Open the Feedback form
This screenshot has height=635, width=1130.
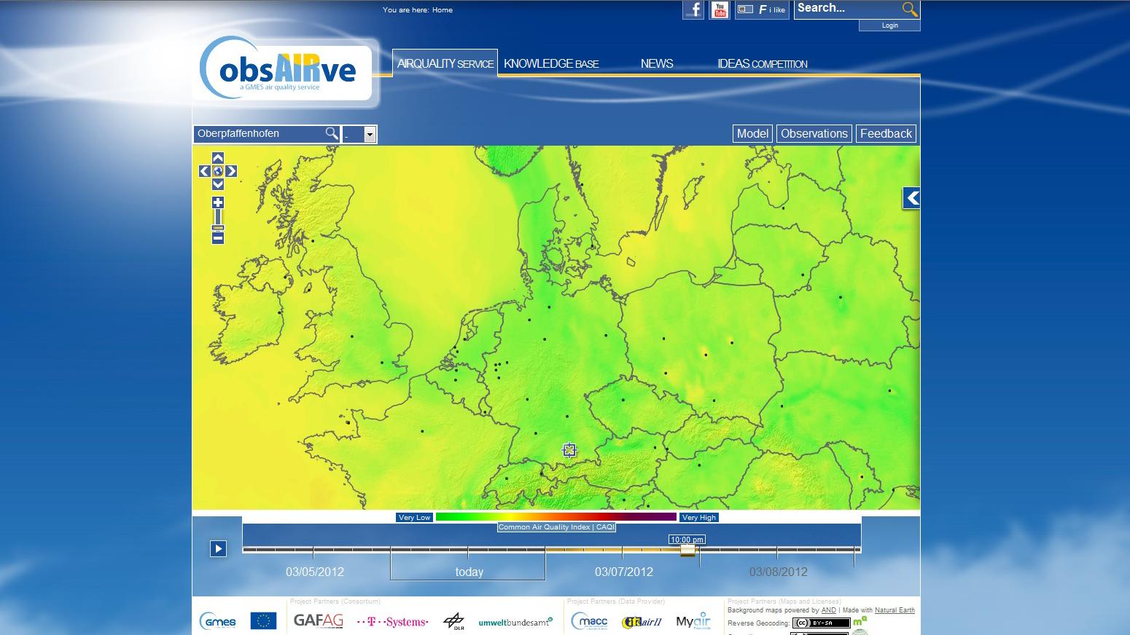[x=886, y=133]
